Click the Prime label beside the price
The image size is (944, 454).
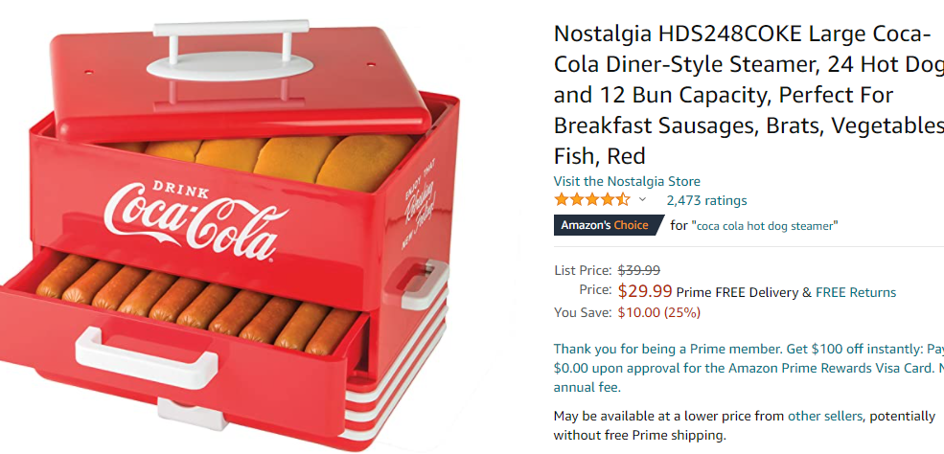(x=694, y=292)
